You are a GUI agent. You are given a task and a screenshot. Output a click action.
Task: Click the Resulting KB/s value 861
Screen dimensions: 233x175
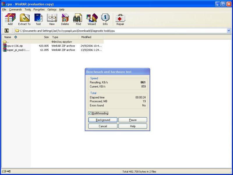[x=143, y=82]
